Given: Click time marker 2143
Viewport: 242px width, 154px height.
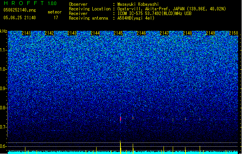Looking at the screenshot, I should pos(72,33).
